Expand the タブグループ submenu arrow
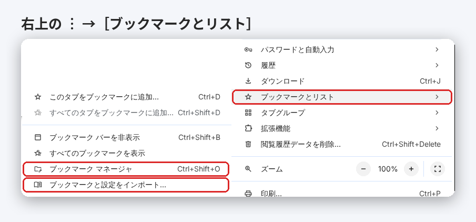The width and height of the screenshot is (476, 222). point(437,113)
